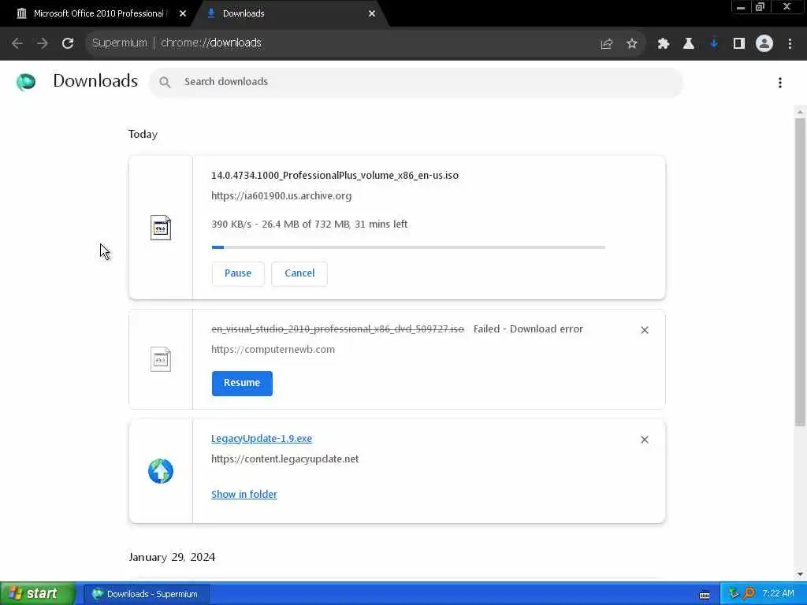The width and height of the screenshot is (807, 605).
Task: Click the content.legacyupdate.net source URL
Action: tap(284, 459)
